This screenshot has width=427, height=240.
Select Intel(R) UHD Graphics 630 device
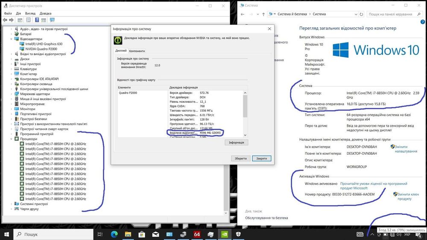point(44,44)
